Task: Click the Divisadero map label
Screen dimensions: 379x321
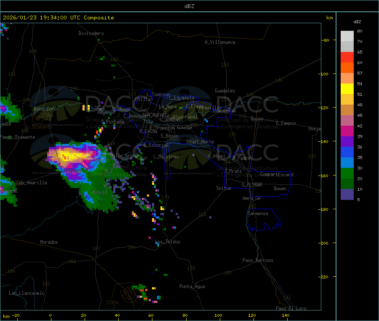Action: tap(91, 33)
